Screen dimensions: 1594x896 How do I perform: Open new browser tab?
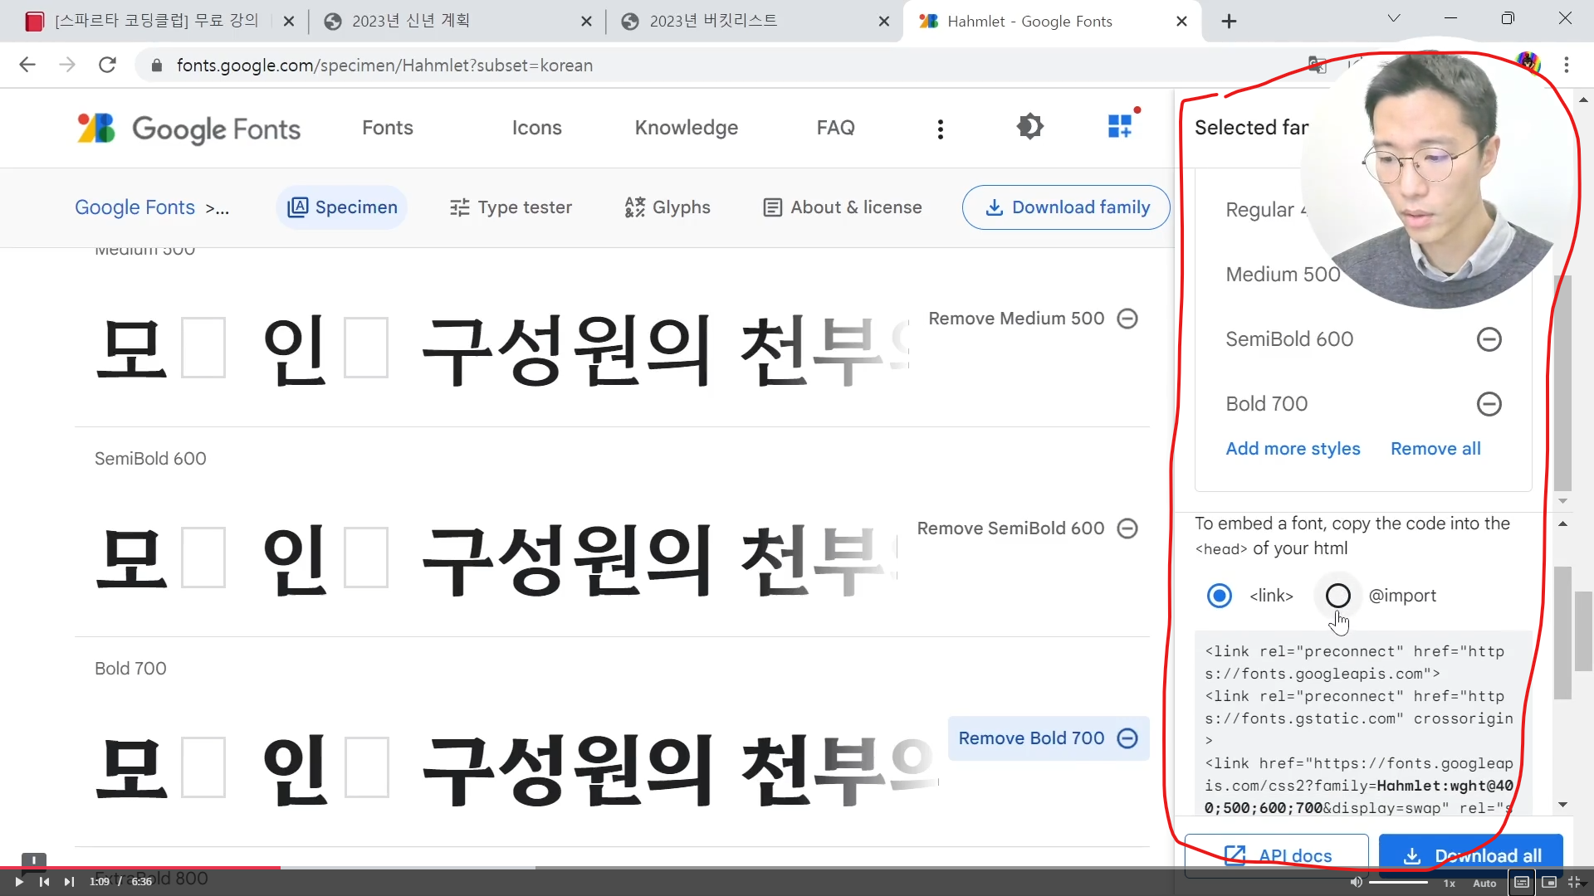tap(1230, 22)
